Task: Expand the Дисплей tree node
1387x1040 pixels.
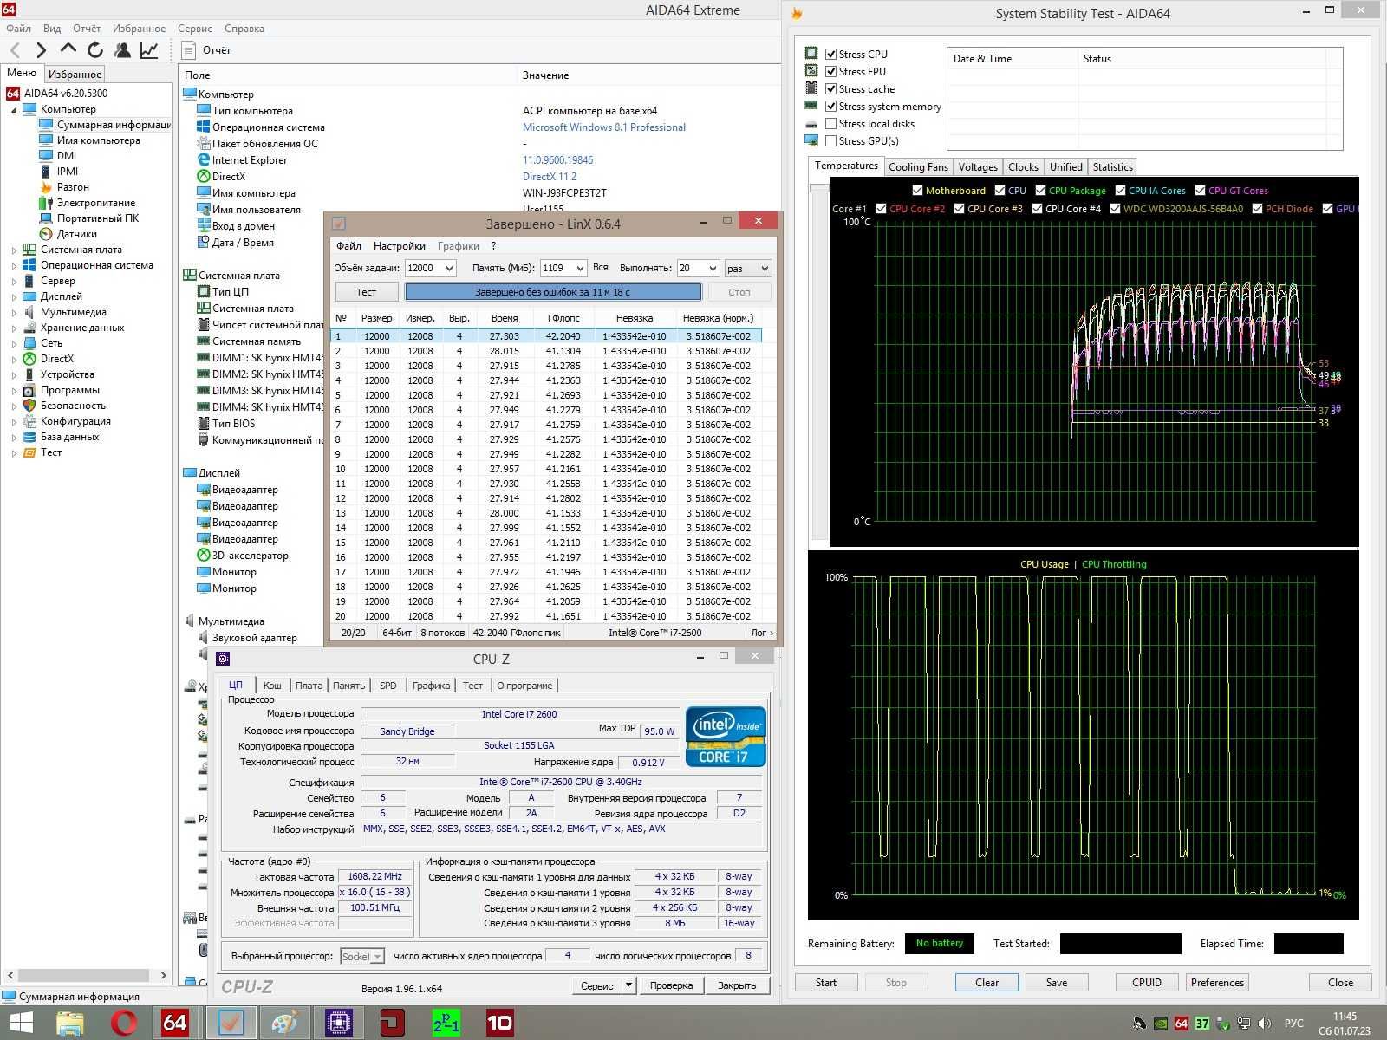Action: [14, 296]
